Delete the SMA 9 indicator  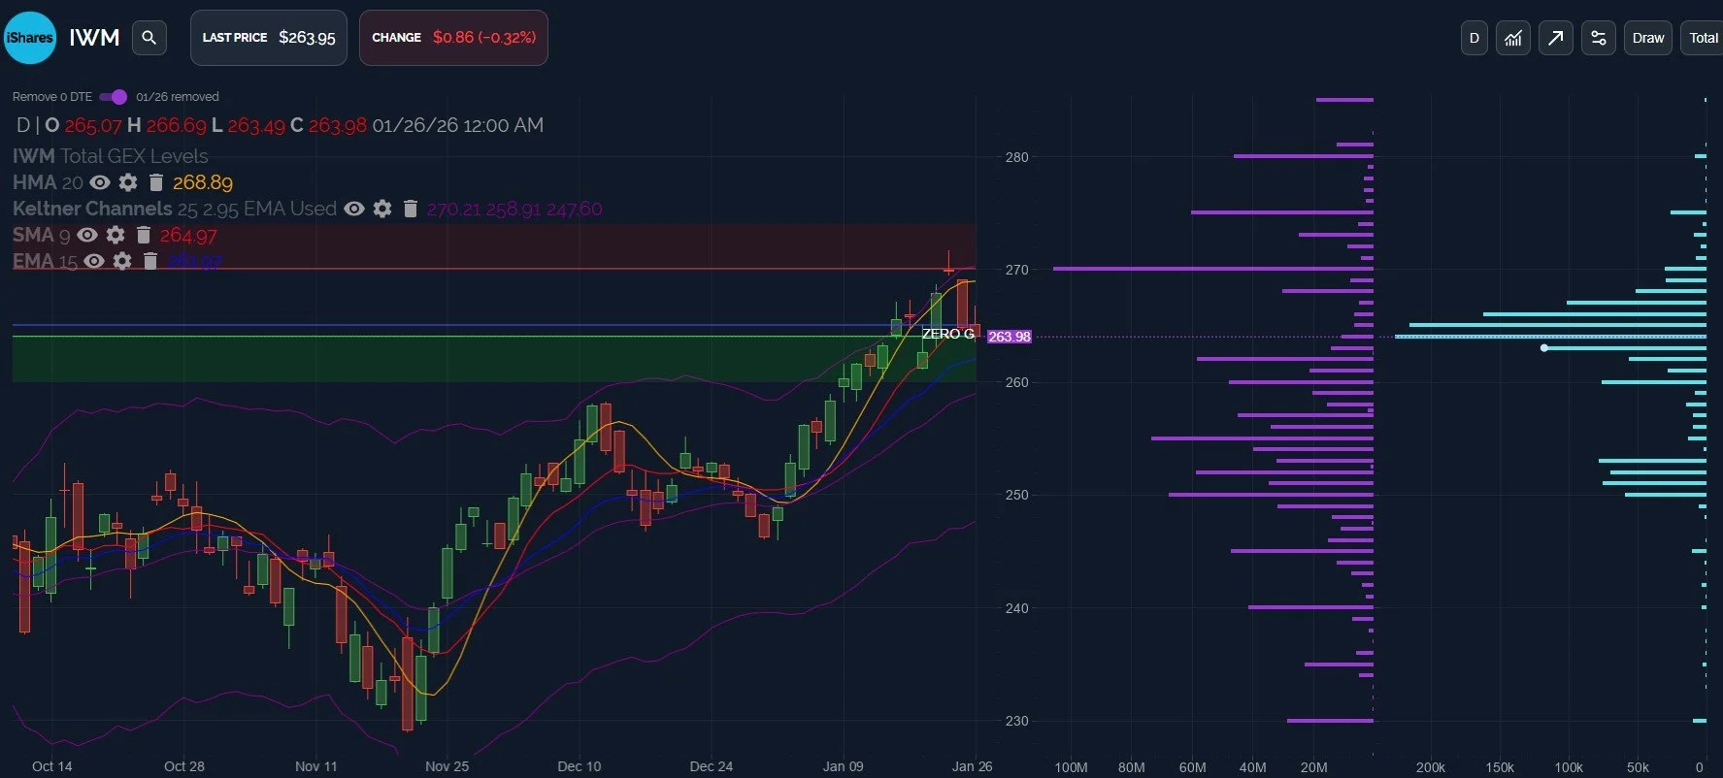(144, 235)
